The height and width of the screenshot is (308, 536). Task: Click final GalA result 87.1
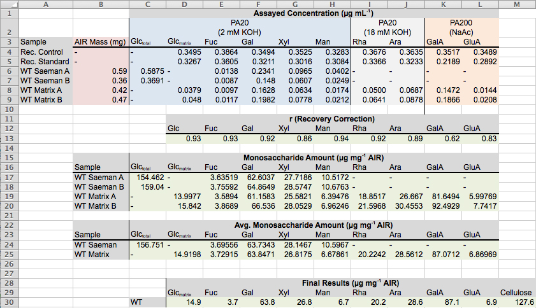pyautogui.click(x=444, y=302)
